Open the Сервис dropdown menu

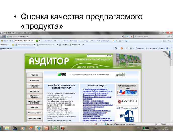pyautogui.click(x=162, y=48)
